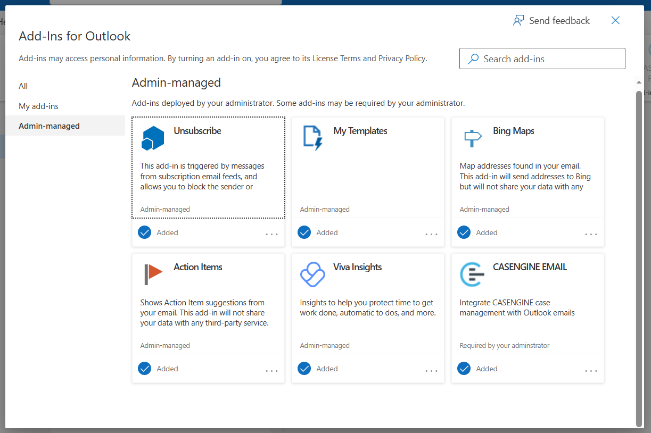Click 'Admin-managed' label on Unsubscribe card
The height and width of the screenshot is (433, 651).
tap(165, 210)
